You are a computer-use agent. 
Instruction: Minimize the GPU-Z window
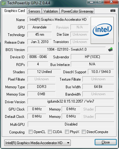92,2
